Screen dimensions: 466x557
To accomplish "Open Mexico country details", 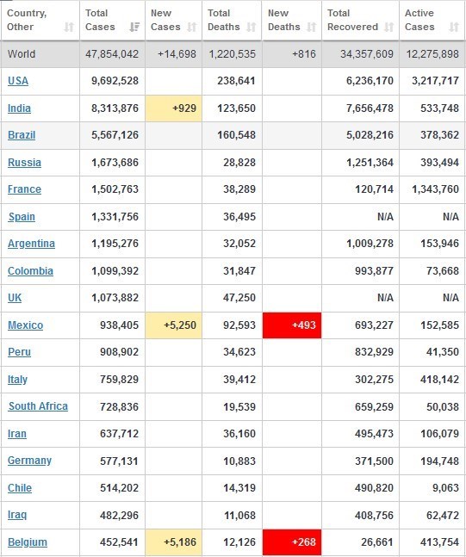I will coord(26,325).
